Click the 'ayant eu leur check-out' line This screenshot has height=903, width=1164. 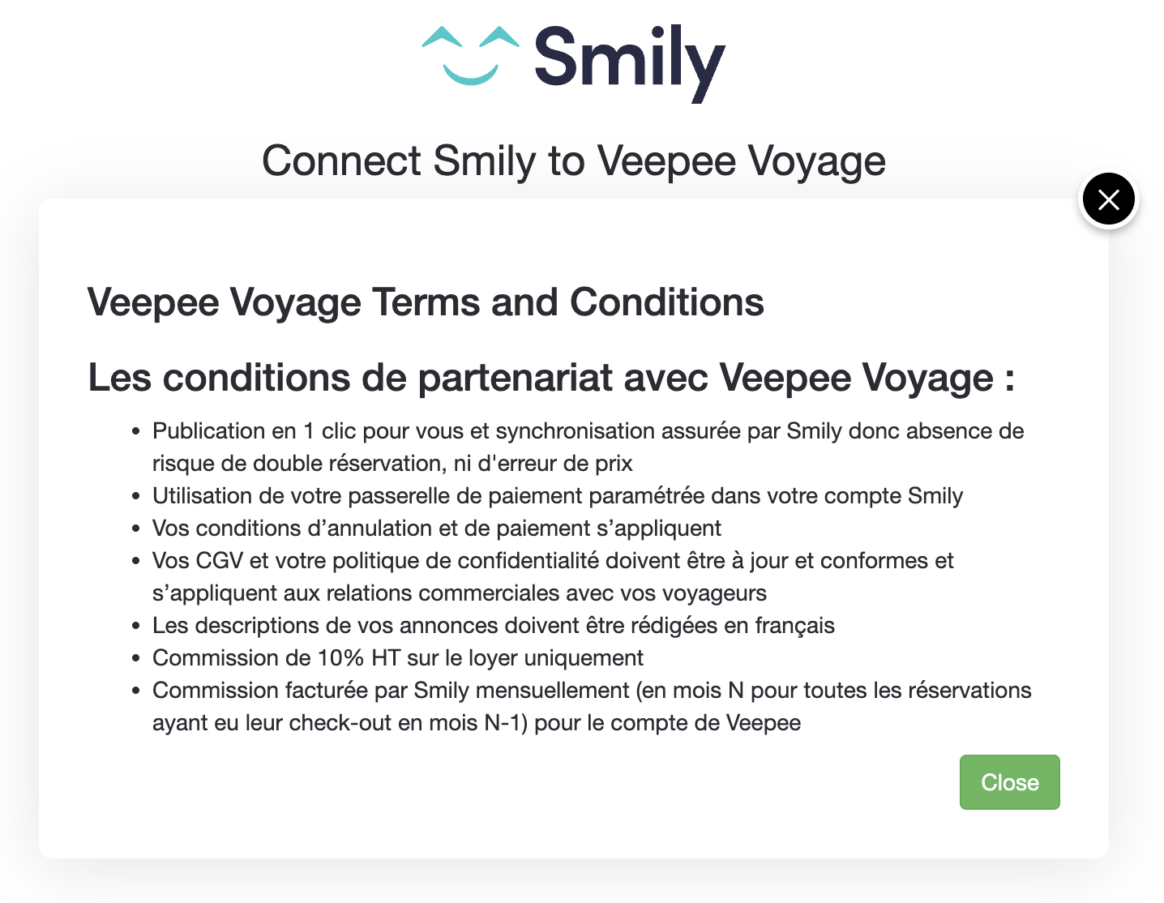tap(477, 722)
